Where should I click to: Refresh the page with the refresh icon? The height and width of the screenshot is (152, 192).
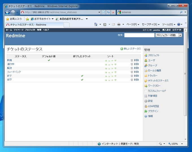tap(108, 12)
